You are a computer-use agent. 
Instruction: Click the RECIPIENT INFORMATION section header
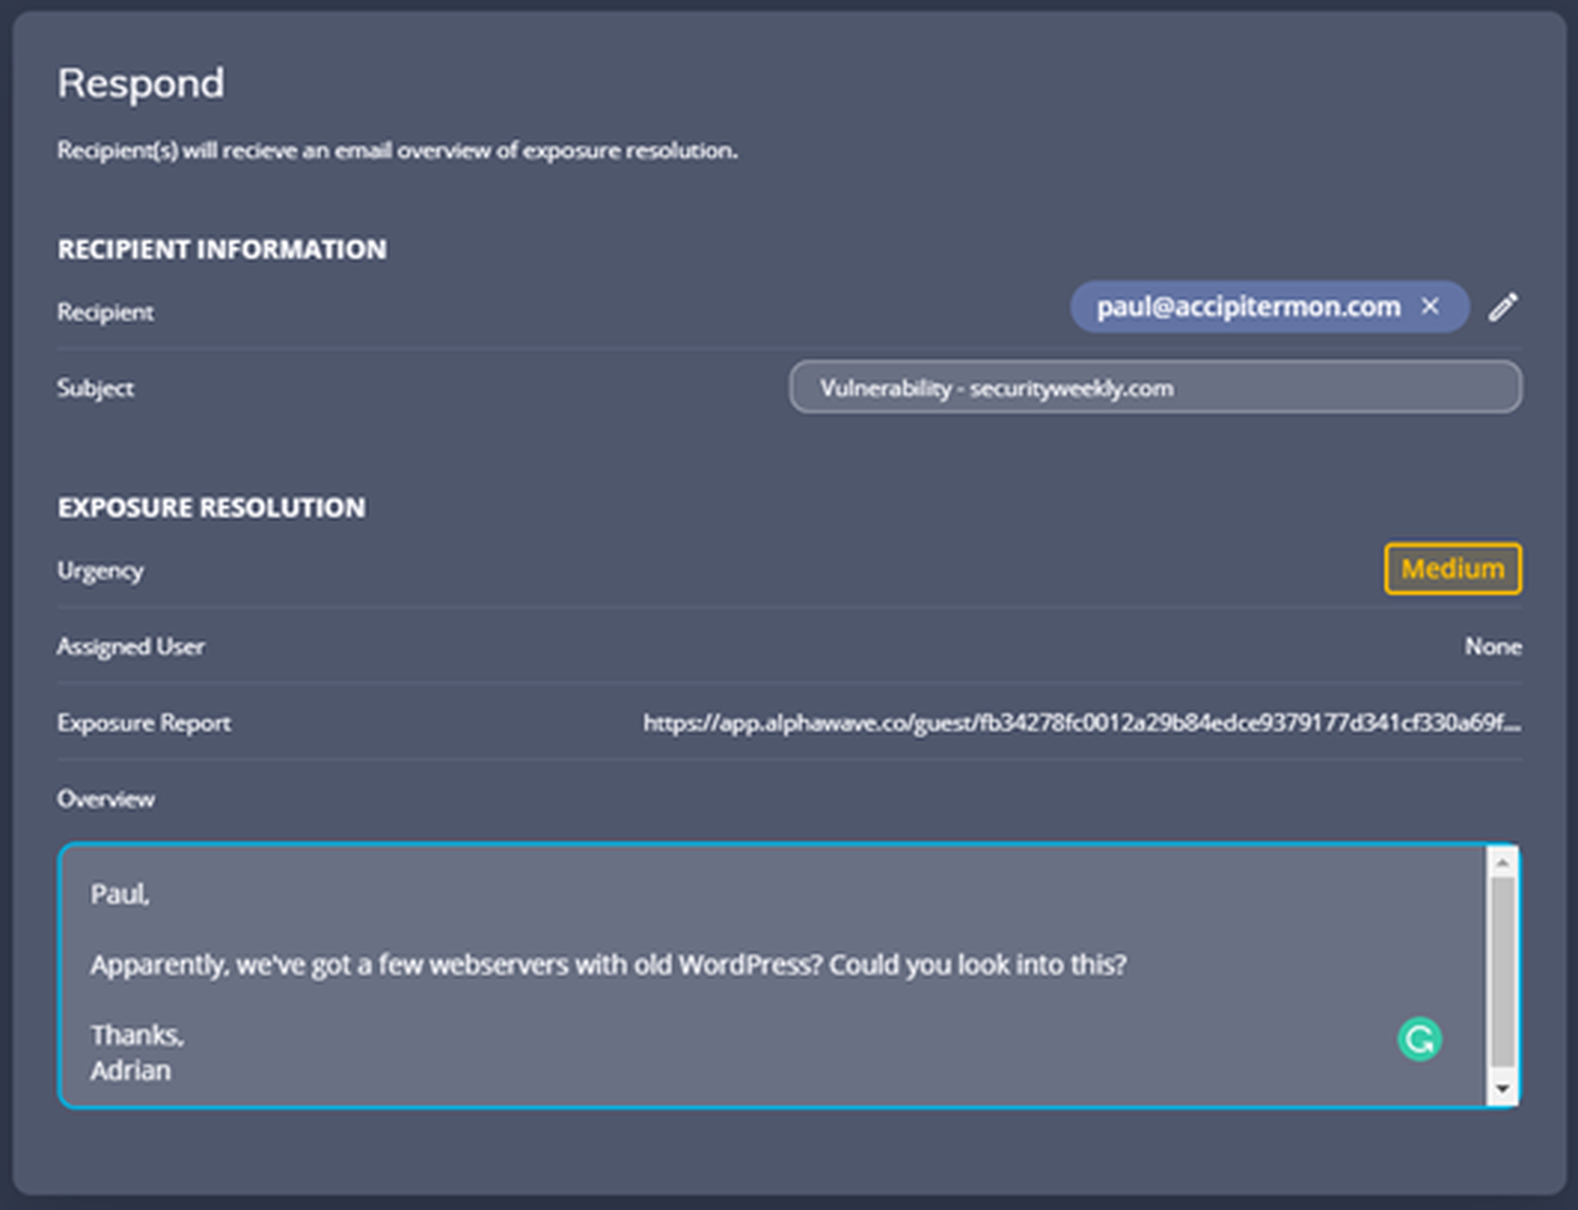point(222,249)
